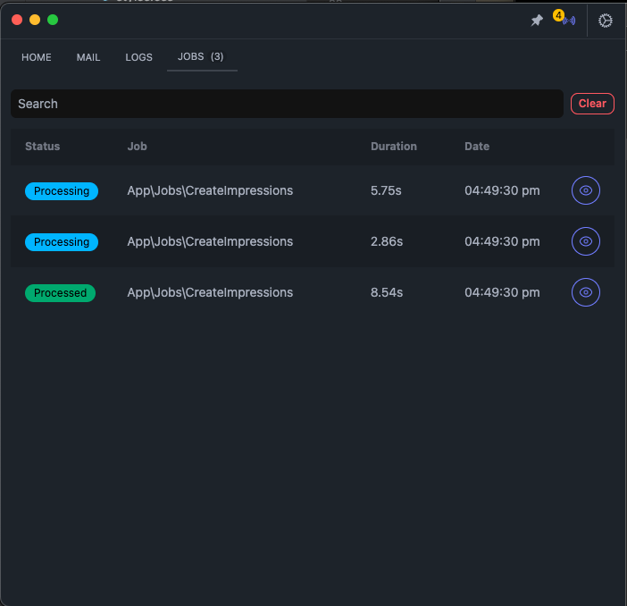Click the date in the 8.54s row
The image size is (627, 606).
pyautogui.click(x=502, y=292)
